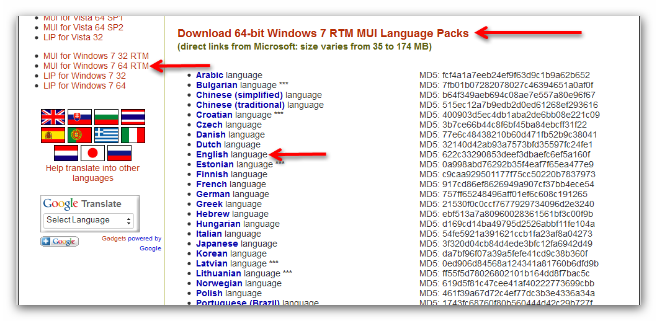Download the Hebrew language pack
Viewport: 657px width, 321px height.
coord(213,214)
